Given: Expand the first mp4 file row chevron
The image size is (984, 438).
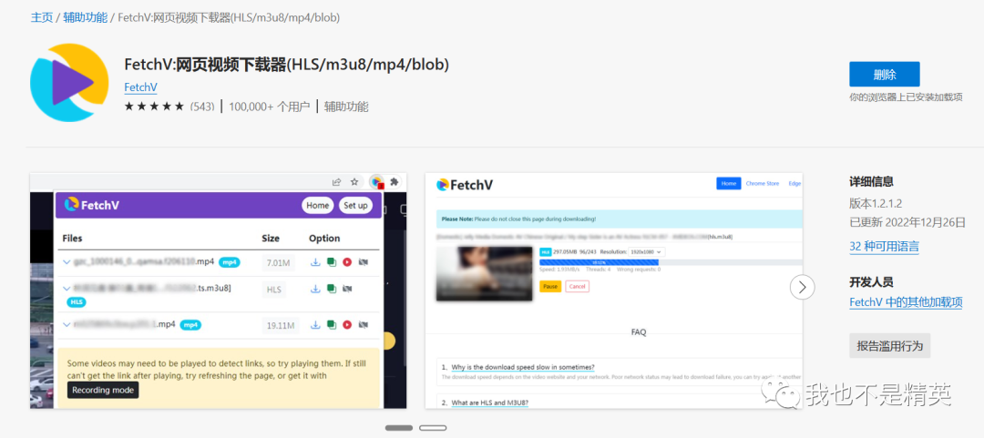Looking at the screenshot, I should pyautogui.click(x=67, y=262).
